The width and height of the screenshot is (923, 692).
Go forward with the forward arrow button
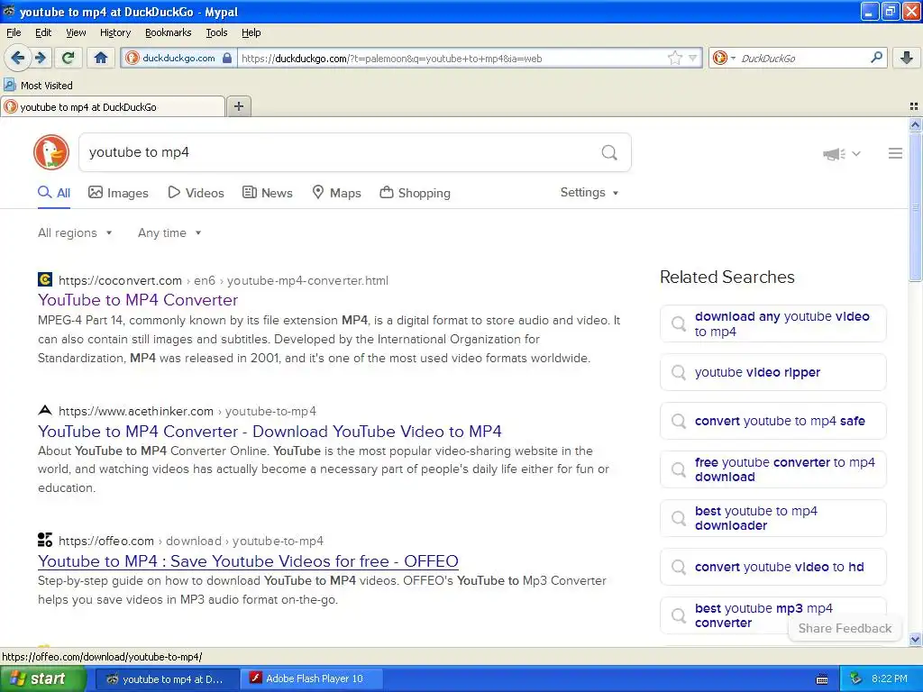41,58
